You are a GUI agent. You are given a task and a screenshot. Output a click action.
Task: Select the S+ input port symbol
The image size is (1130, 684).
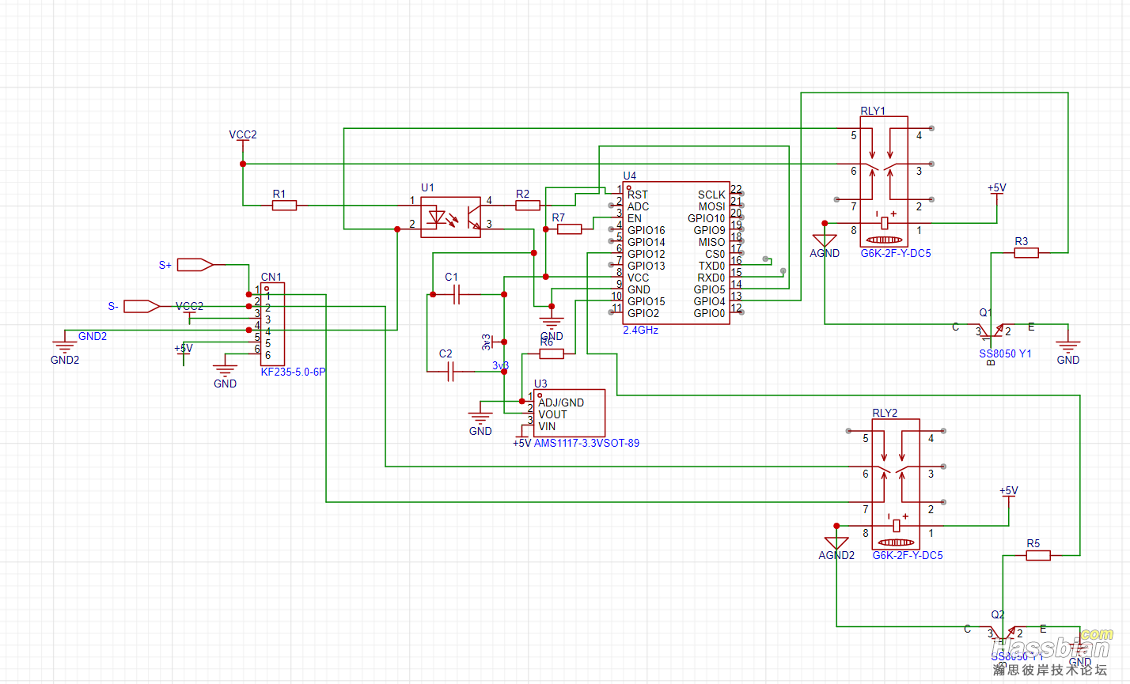coord(195,265)
